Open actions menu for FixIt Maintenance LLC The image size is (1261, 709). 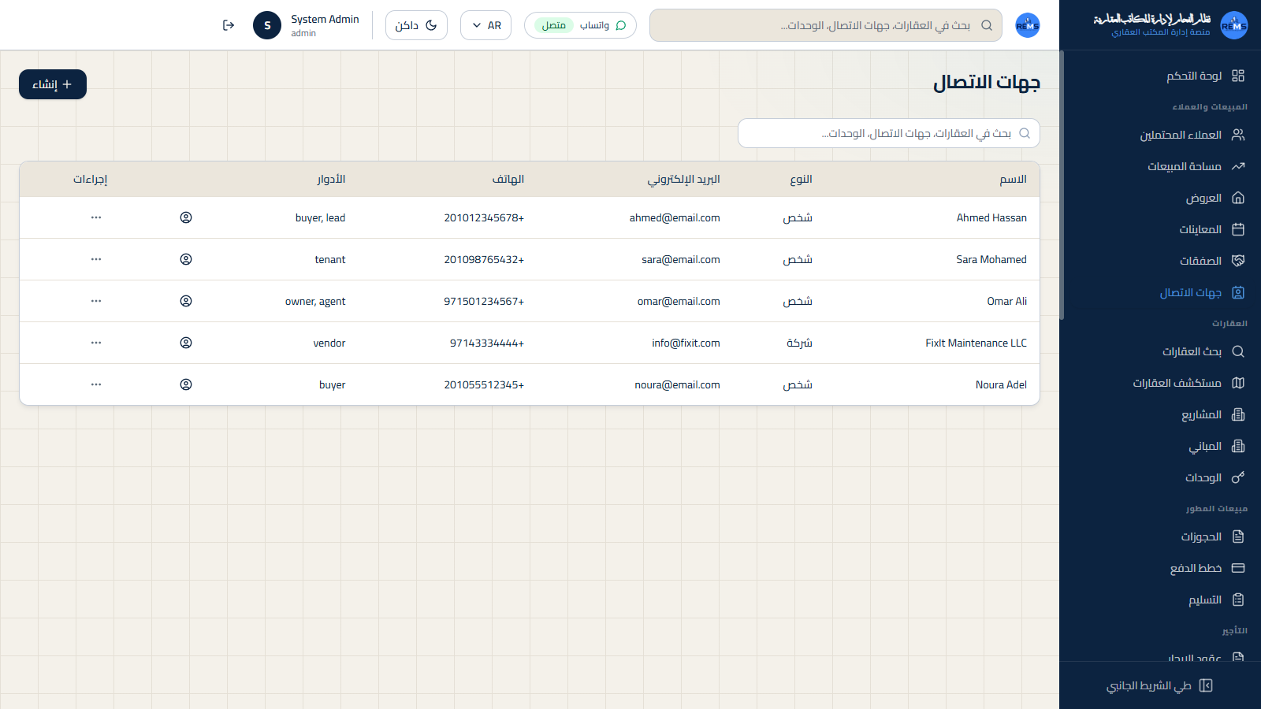tap(96, 343)
